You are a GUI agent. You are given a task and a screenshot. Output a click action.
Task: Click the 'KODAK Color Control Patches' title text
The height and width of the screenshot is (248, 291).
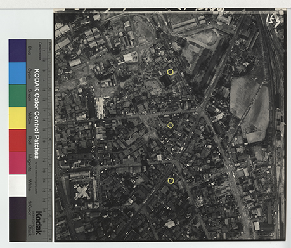point(36,114)
